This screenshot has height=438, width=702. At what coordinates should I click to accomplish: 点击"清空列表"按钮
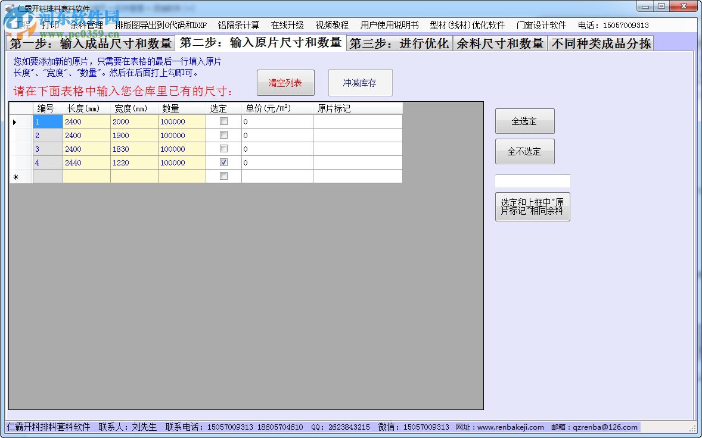click(x=285, y=83)
